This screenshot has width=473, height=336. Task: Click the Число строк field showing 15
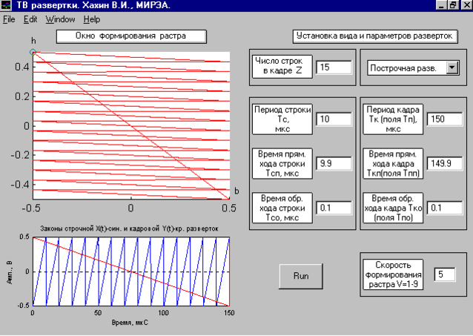334,67
